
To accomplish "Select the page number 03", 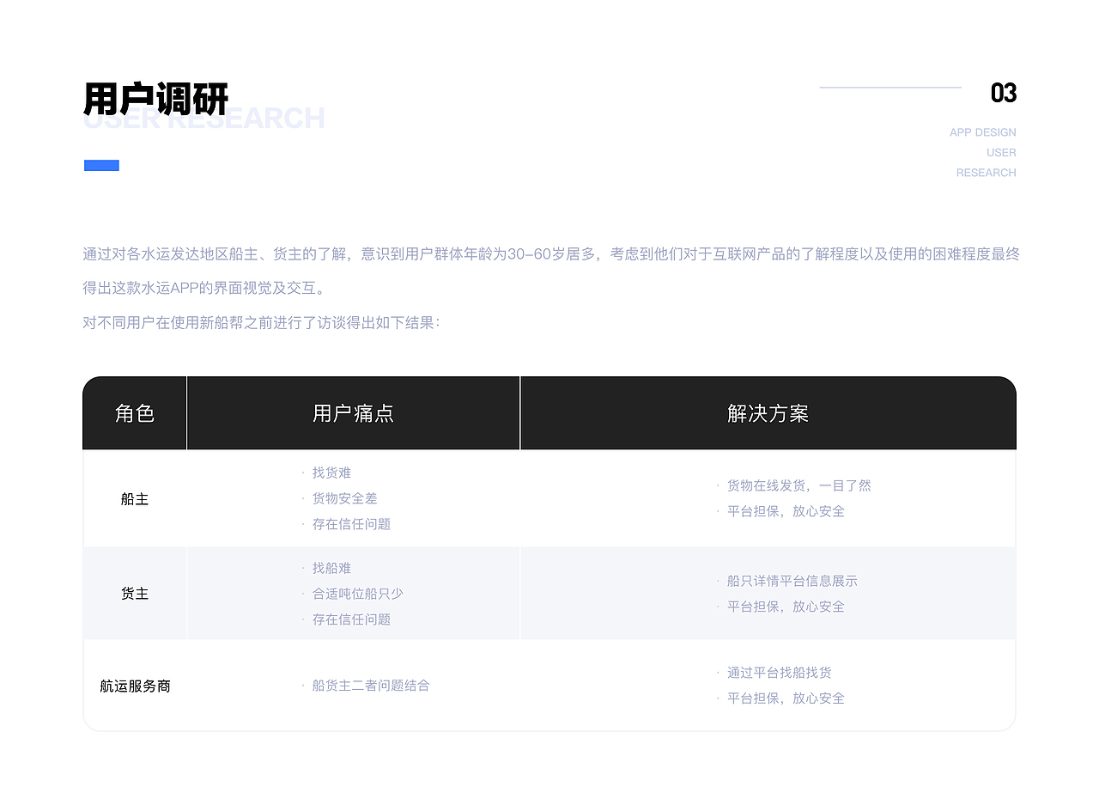I will [1003, 93].
